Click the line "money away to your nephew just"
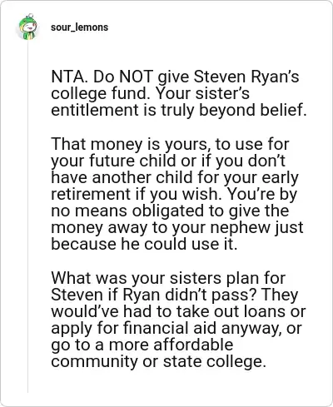 (177, 227)
